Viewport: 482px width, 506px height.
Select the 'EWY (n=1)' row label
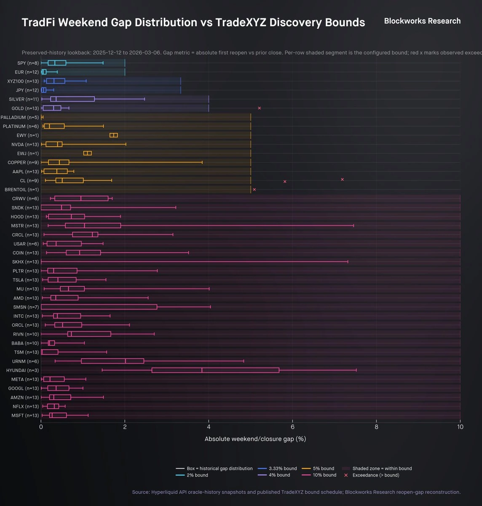[x=28, y=135]
